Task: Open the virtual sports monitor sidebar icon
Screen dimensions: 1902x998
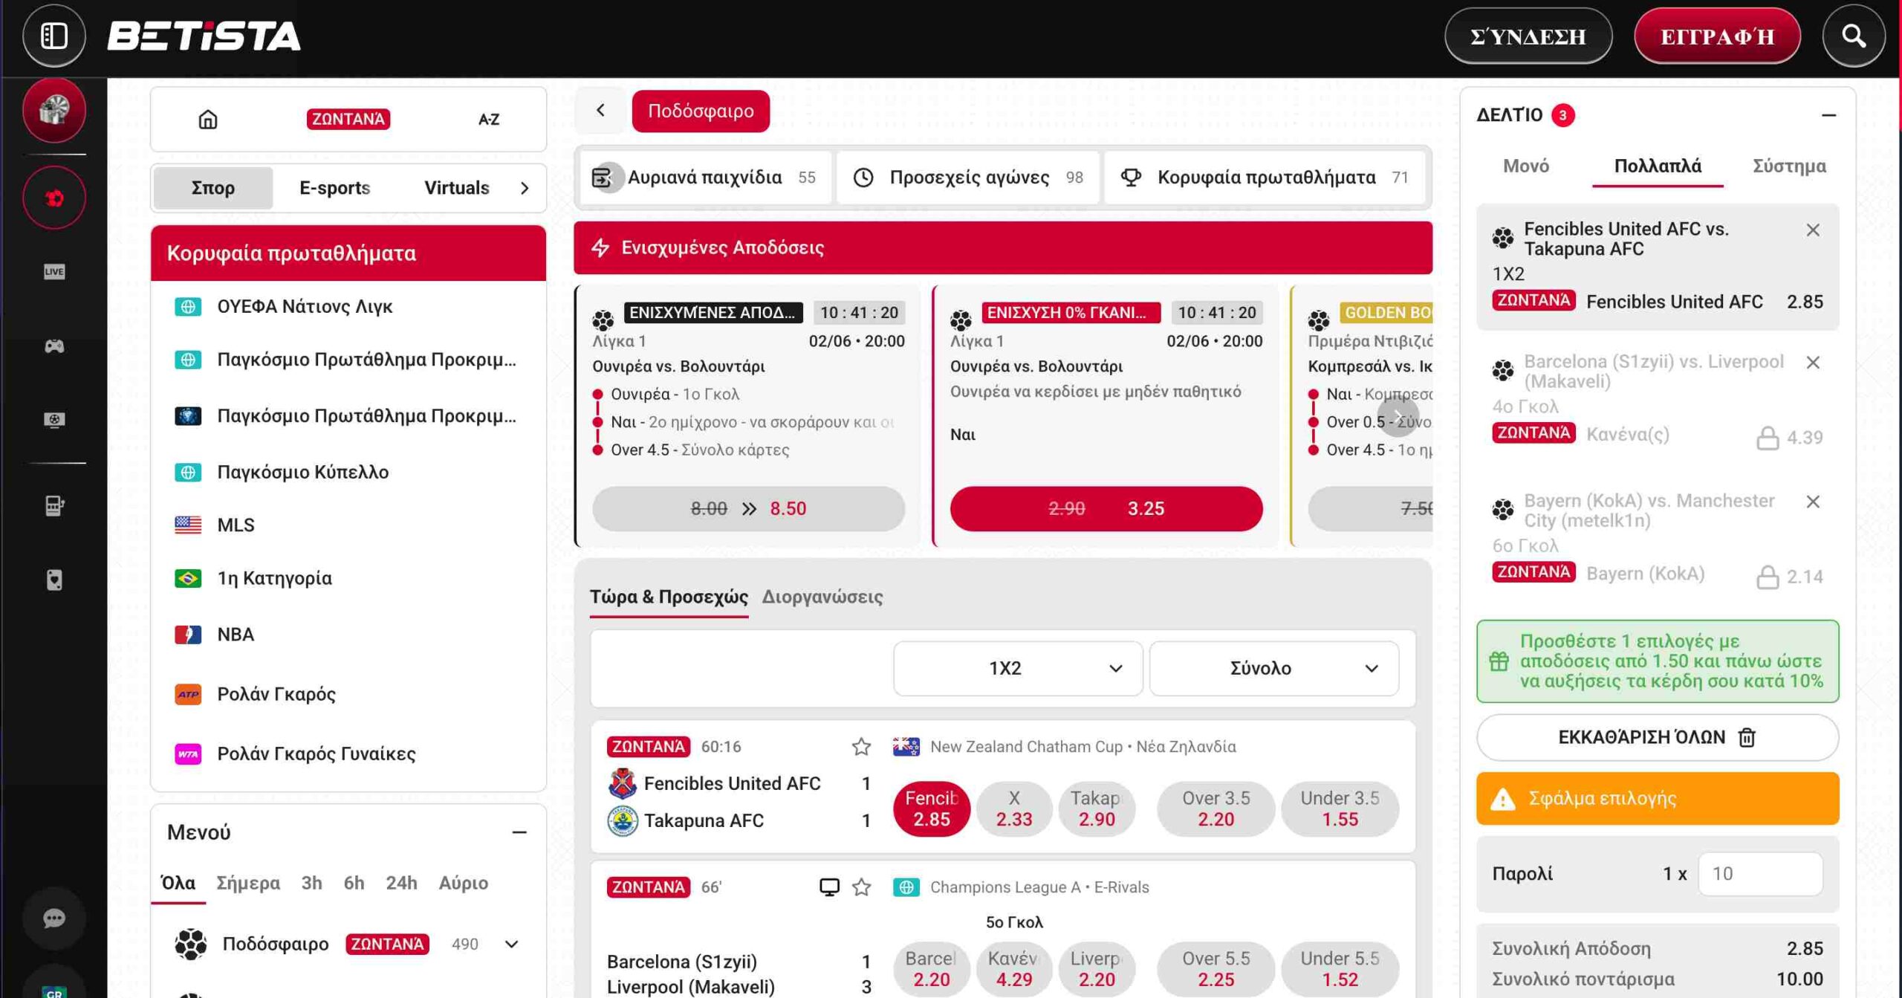Action: click(x=54, y=420)
